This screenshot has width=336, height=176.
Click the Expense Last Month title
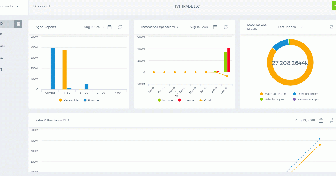pos(257,27)
